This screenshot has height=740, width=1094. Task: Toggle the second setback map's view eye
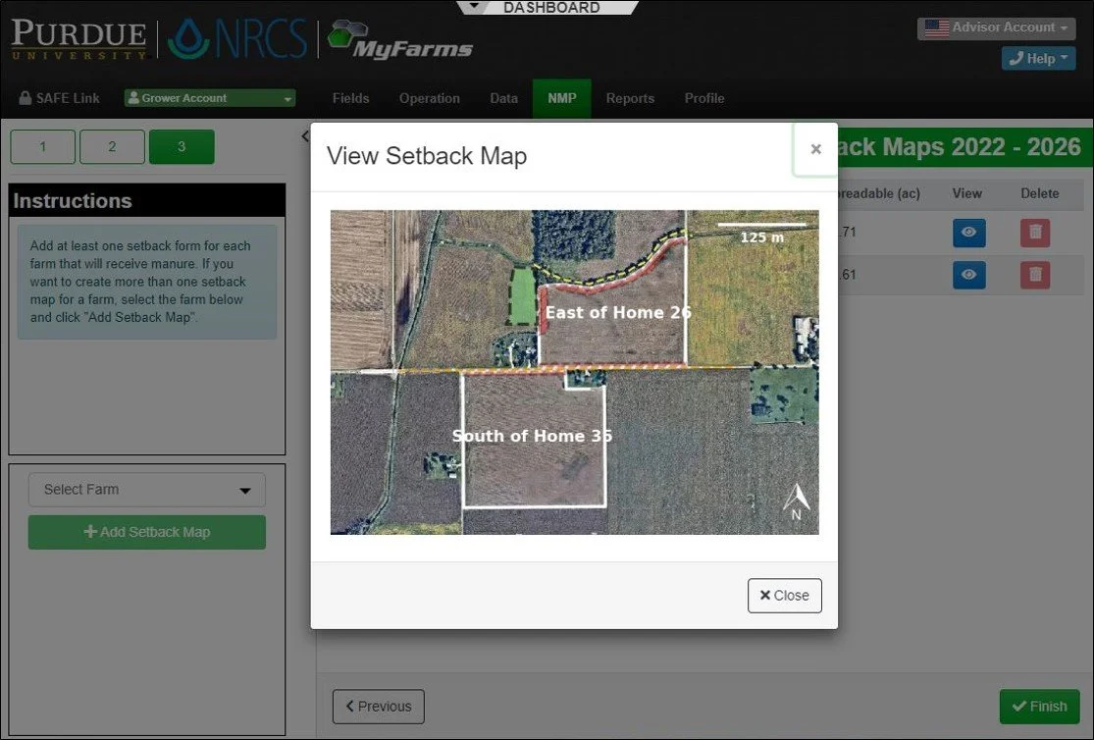pyautogui.click(x=967, y=275)
